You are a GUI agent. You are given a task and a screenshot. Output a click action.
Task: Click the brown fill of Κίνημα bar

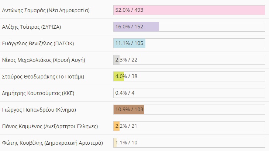point(128,110)
